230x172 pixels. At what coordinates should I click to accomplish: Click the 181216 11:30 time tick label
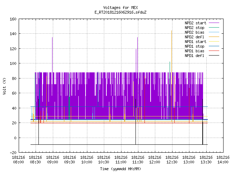[138, 160]
